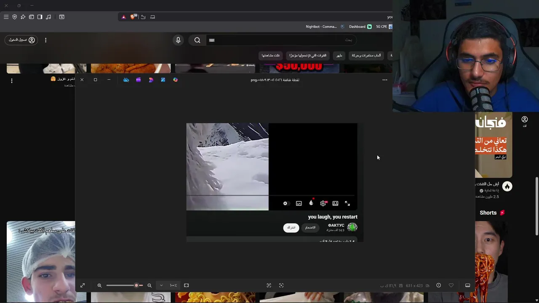Open YouTube settings three-dot menu

coord(45,40)
